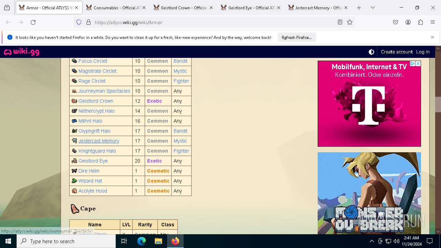Viewport: 441px width, 248px height.
Task: Open the Fighter class link for Knightguard Halo
Action: tap(182, 151)
